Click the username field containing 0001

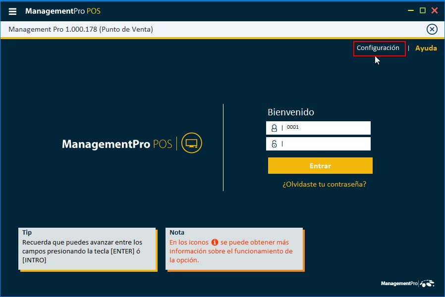(x=318, y=128)
